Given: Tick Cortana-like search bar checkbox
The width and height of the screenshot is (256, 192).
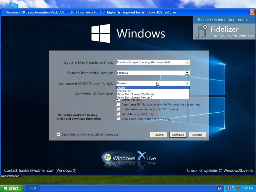Looking at the screenshot, I should 118,109.
